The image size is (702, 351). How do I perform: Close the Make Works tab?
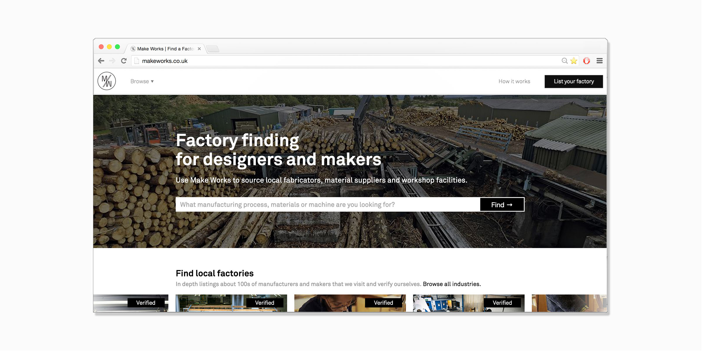coord(199,49)
